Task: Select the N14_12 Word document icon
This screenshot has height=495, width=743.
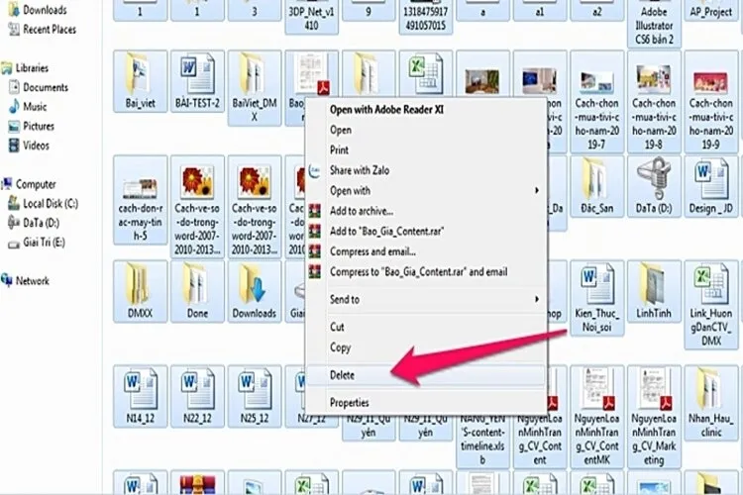Action: (140, 391)
